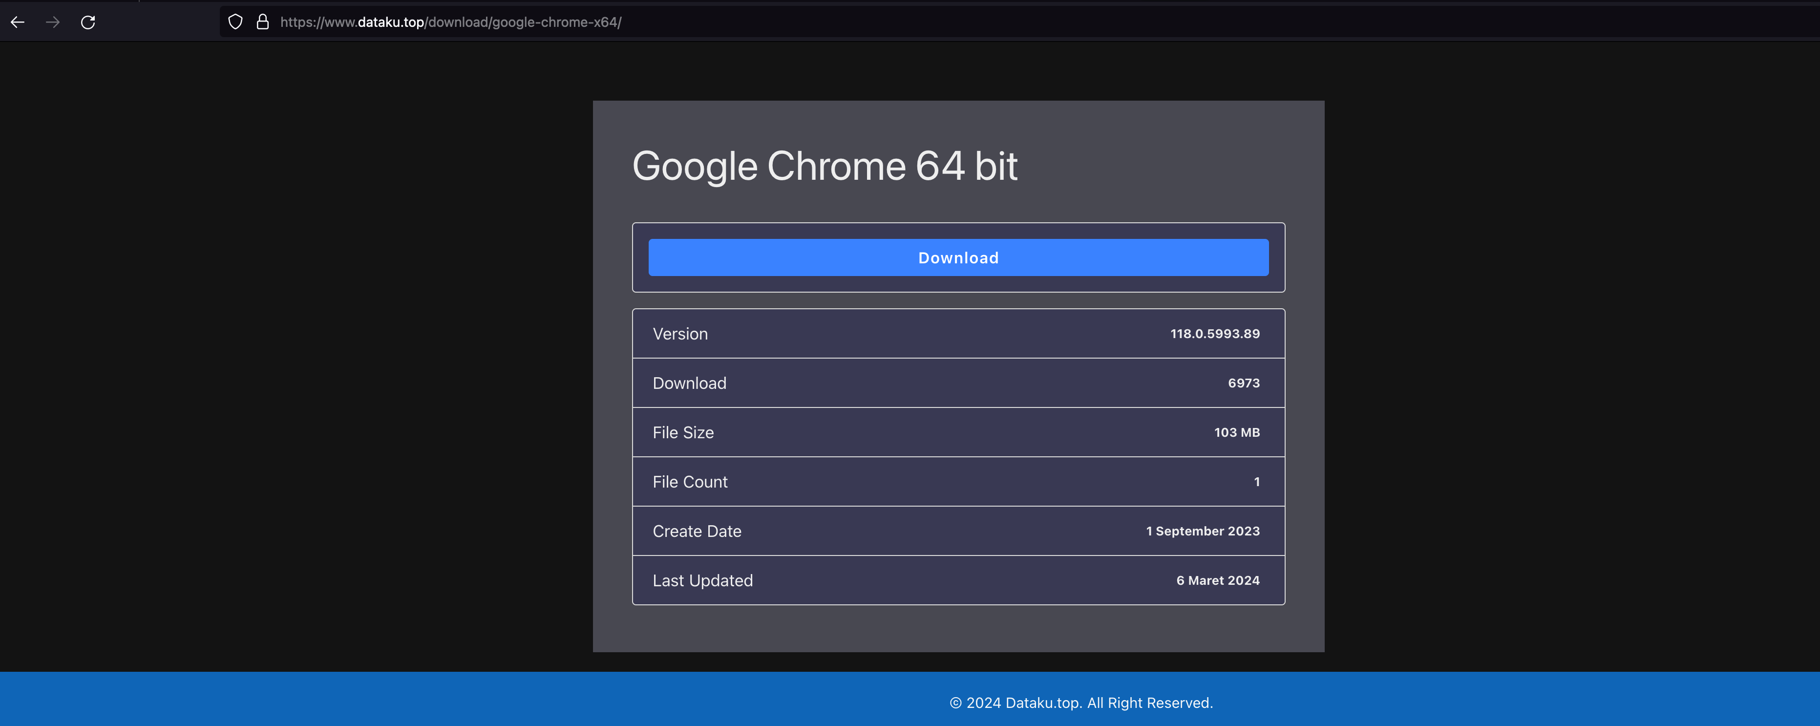The image size is (1820, 726).
Task: Start the Google Chrome 64 bit download
Action: [958, 257]
